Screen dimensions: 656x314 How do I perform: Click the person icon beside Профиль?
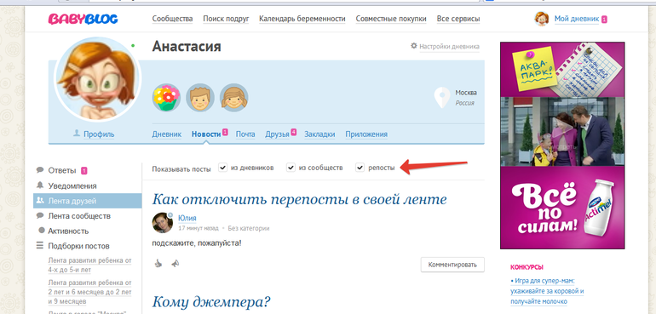[77, 134]
